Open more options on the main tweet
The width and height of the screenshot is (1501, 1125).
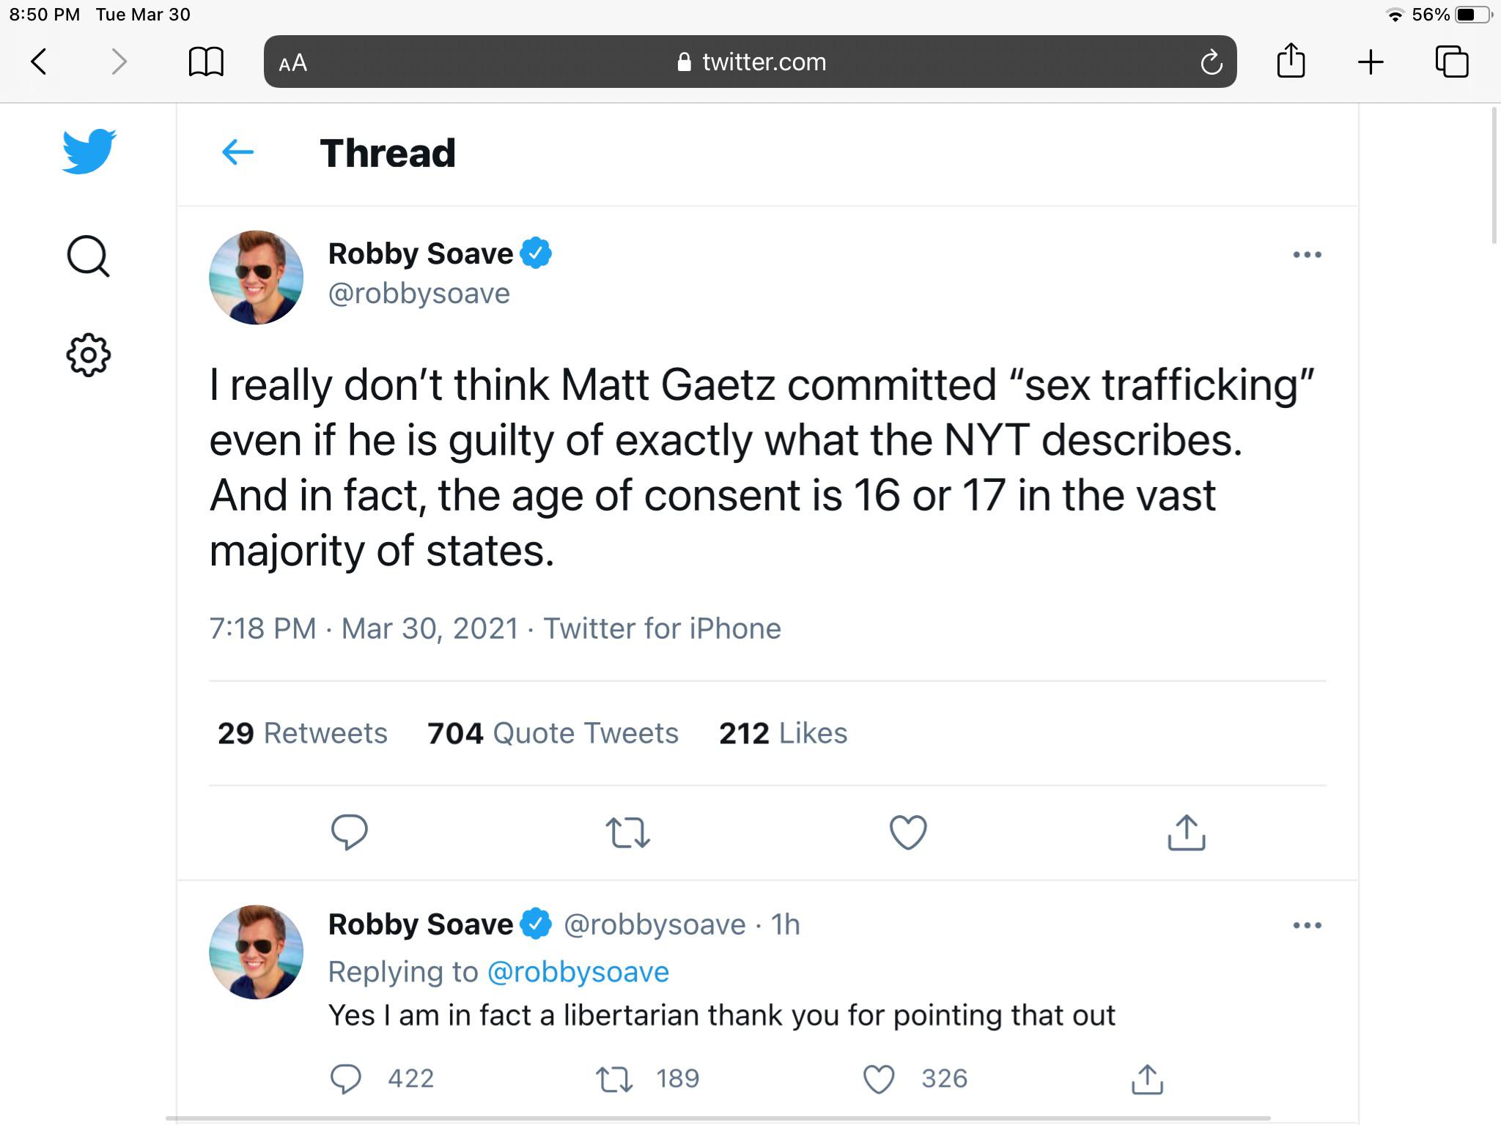click(1308, 253)
